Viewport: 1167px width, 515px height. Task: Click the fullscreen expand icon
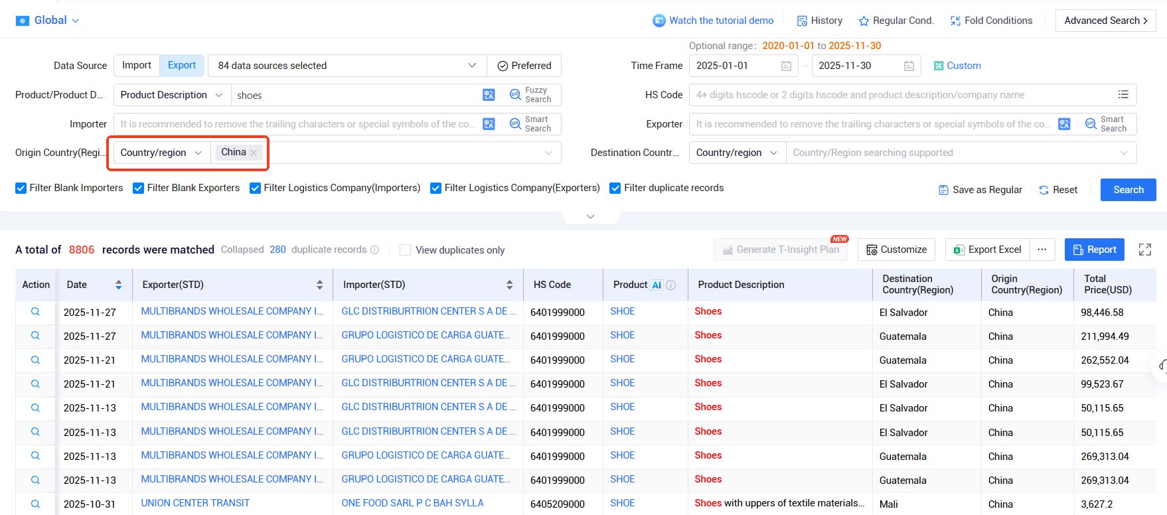(x=1145, y=250)
